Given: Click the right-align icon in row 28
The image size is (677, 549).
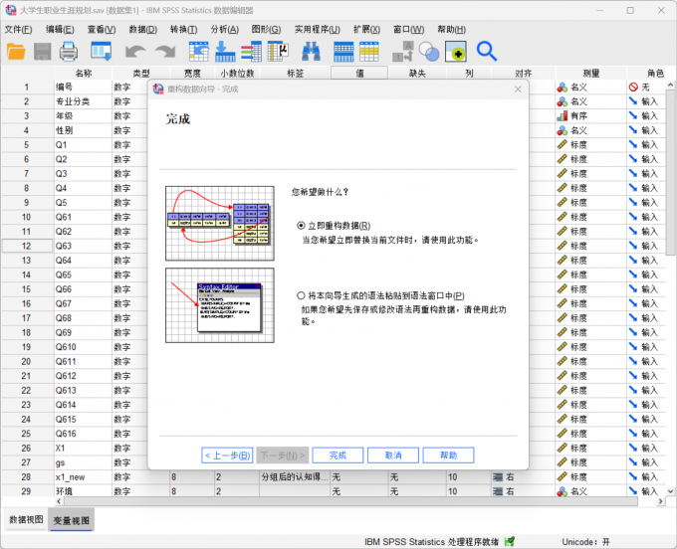Looking at the screenshot, I should click(x=498, y=477).
